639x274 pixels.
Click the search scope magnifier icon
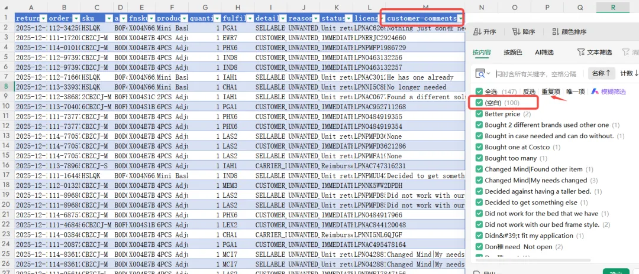481,74
